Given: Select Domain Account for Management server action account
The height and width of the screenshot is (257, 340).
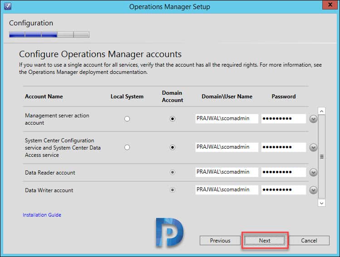Looking at the screenshot, I should (172, 119).
